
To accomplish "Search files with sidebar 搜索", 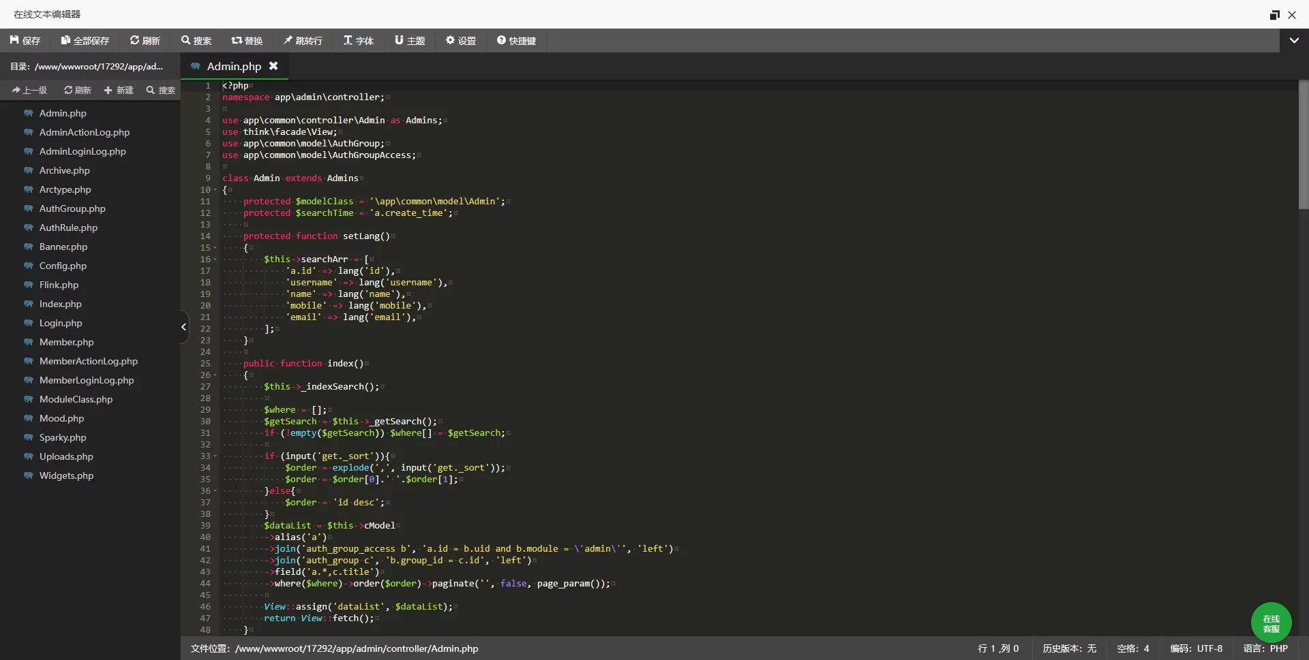I will (x=161, y=90).
